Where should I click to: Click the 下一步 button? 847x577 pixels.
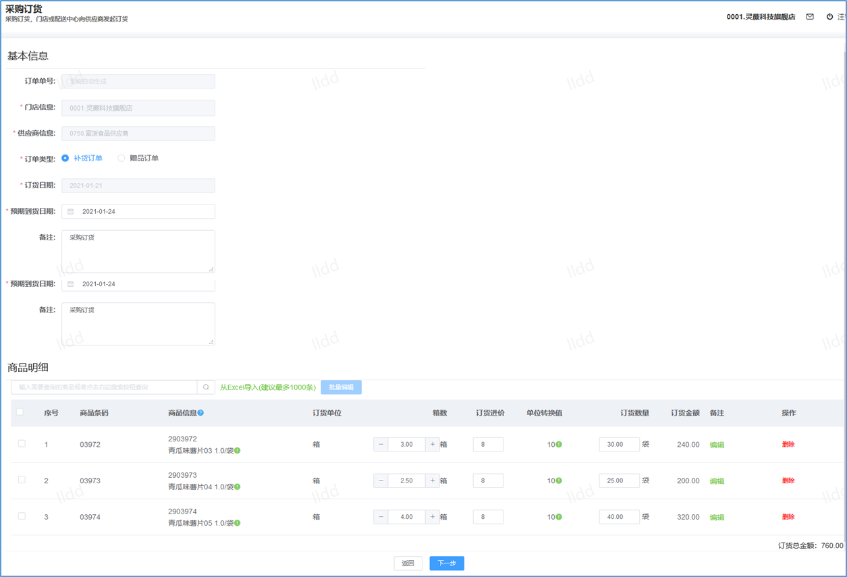coord(446,564)
